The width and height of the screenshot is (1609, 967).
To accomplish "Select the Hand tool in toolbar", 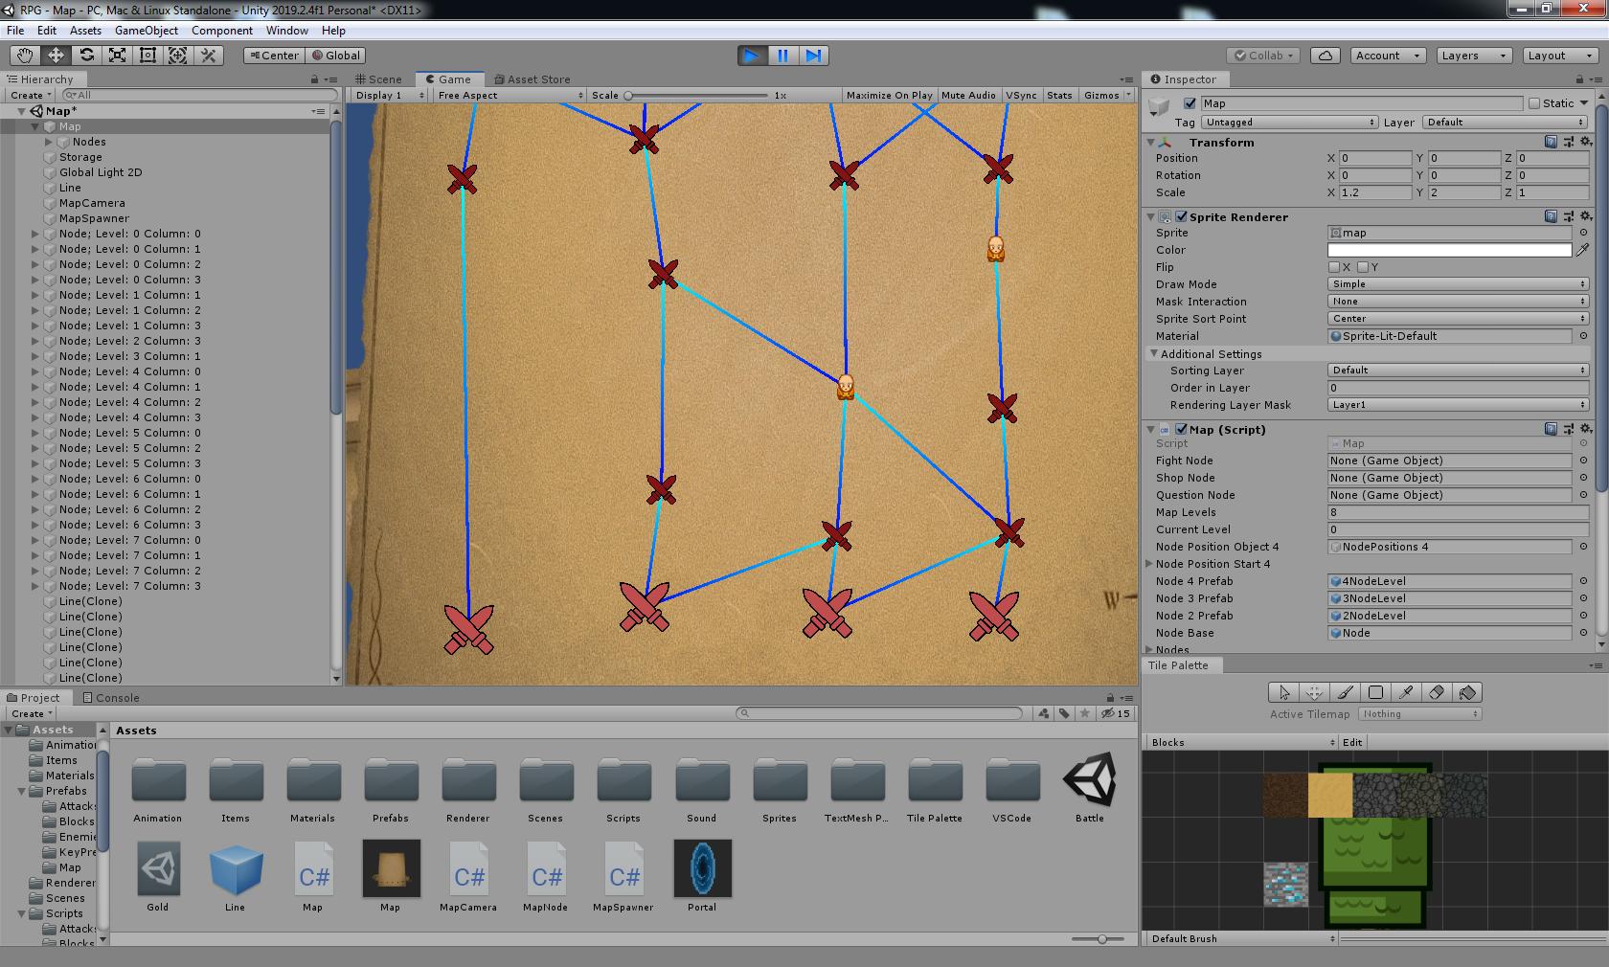I will tap(25, 56).
